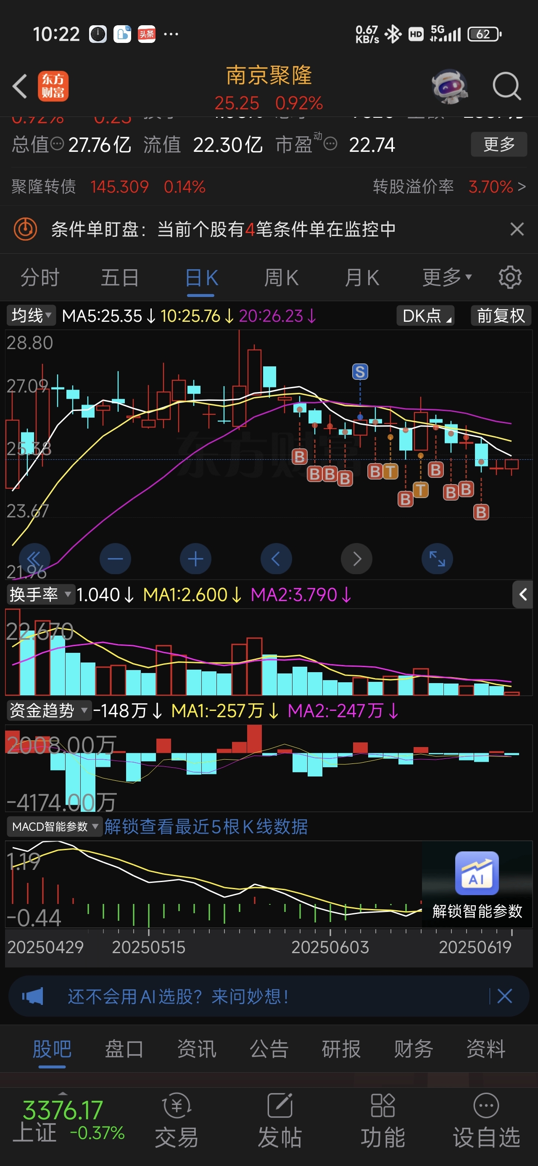Toggle 前复权 adjustment mode
The width and height of the screenshot is (538, 1166).
pyautogui.click(x=501, y=315)
